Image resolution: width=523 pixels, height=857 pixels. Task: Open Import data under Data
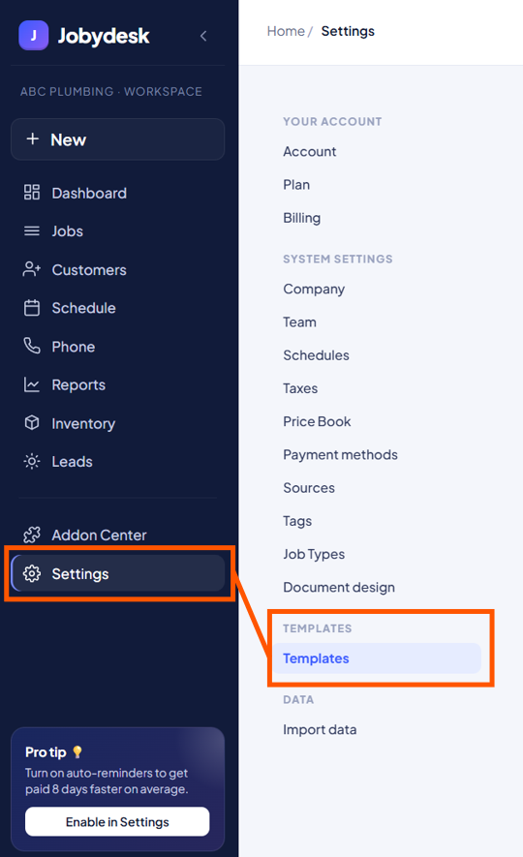point(320,729)
